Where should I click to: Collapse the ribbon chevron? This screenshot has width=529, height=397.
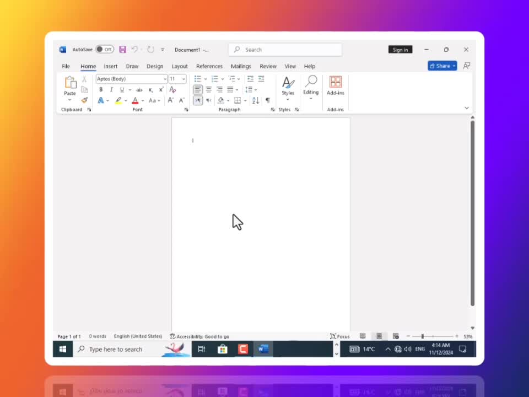click(467, 108)
